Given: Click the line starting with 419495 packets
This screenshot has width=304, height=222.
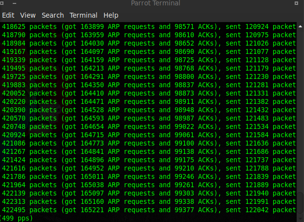Looking at the screenshot, I should click(149, 68).
